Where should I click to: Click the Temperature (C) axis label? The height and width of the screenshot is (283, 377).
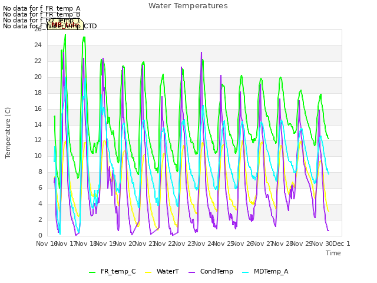(8, 133)
